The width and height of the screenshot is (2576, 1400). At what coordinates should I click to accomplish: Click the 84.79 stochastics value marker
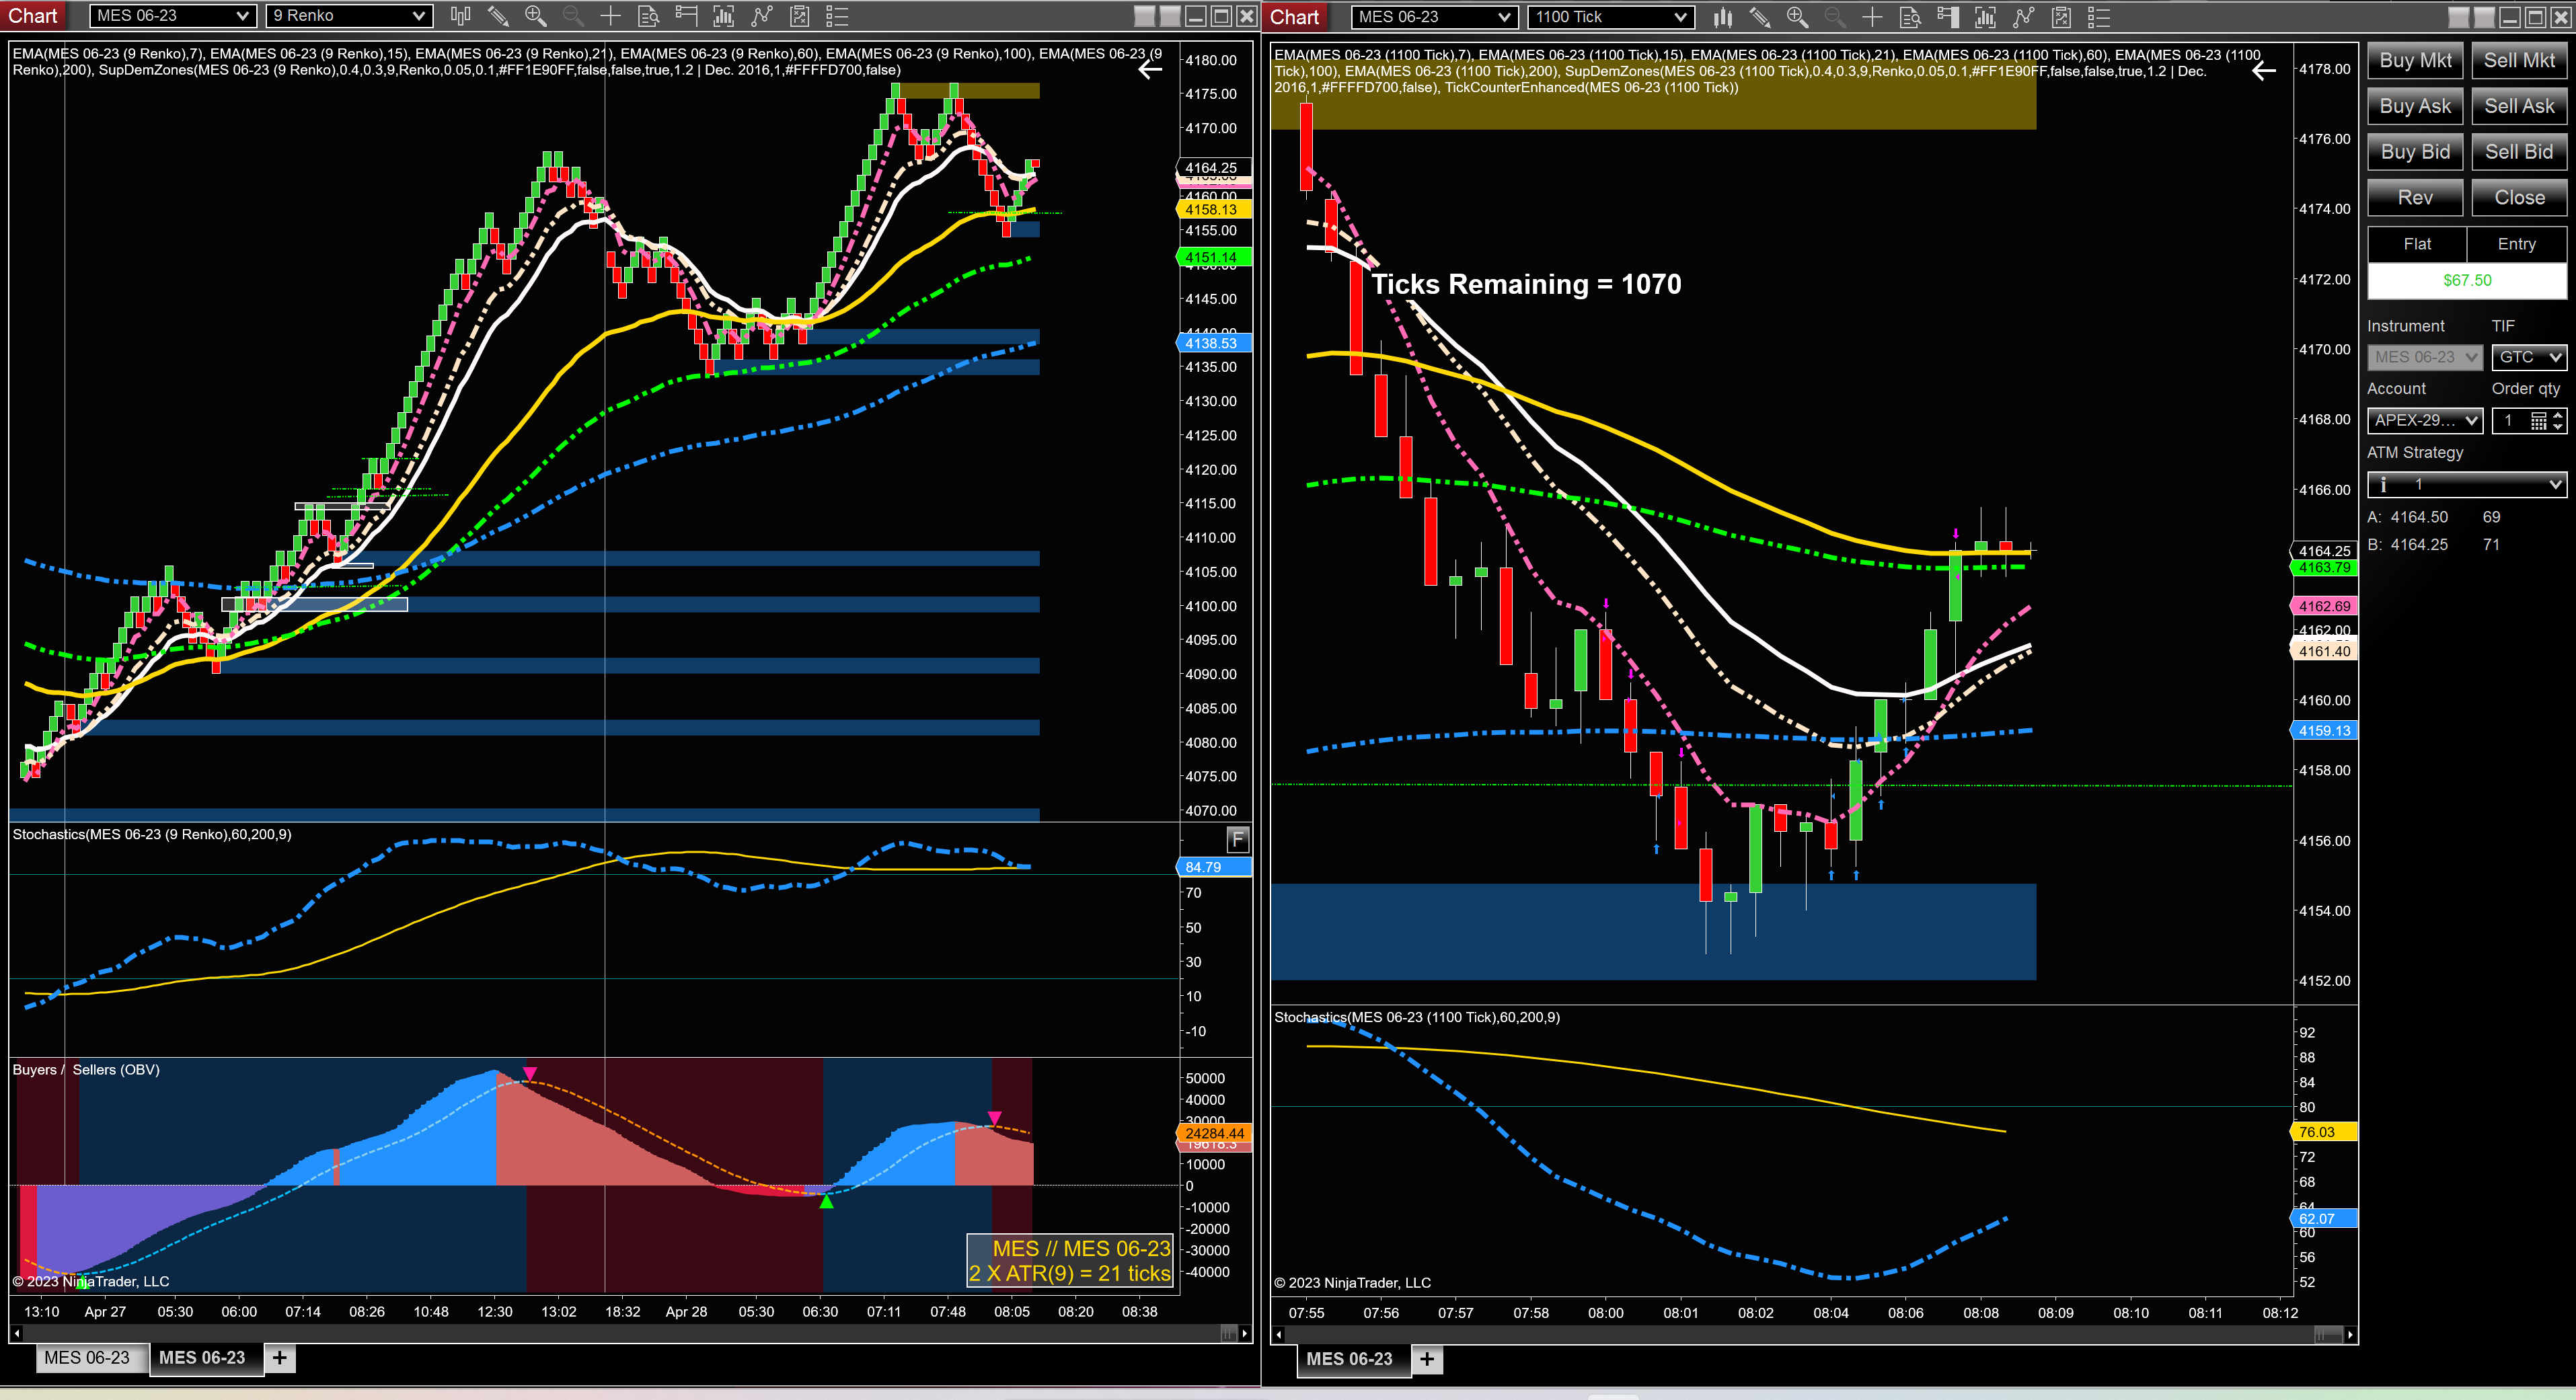click(1214, 867)
